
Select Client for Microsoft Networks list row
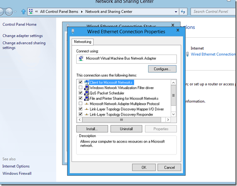click(x=112, y=82)
